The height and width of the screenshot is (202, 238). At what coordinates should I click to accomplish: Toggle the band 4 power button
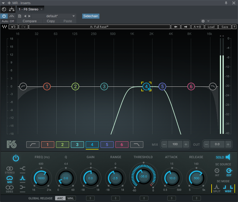tap(16, 158)
